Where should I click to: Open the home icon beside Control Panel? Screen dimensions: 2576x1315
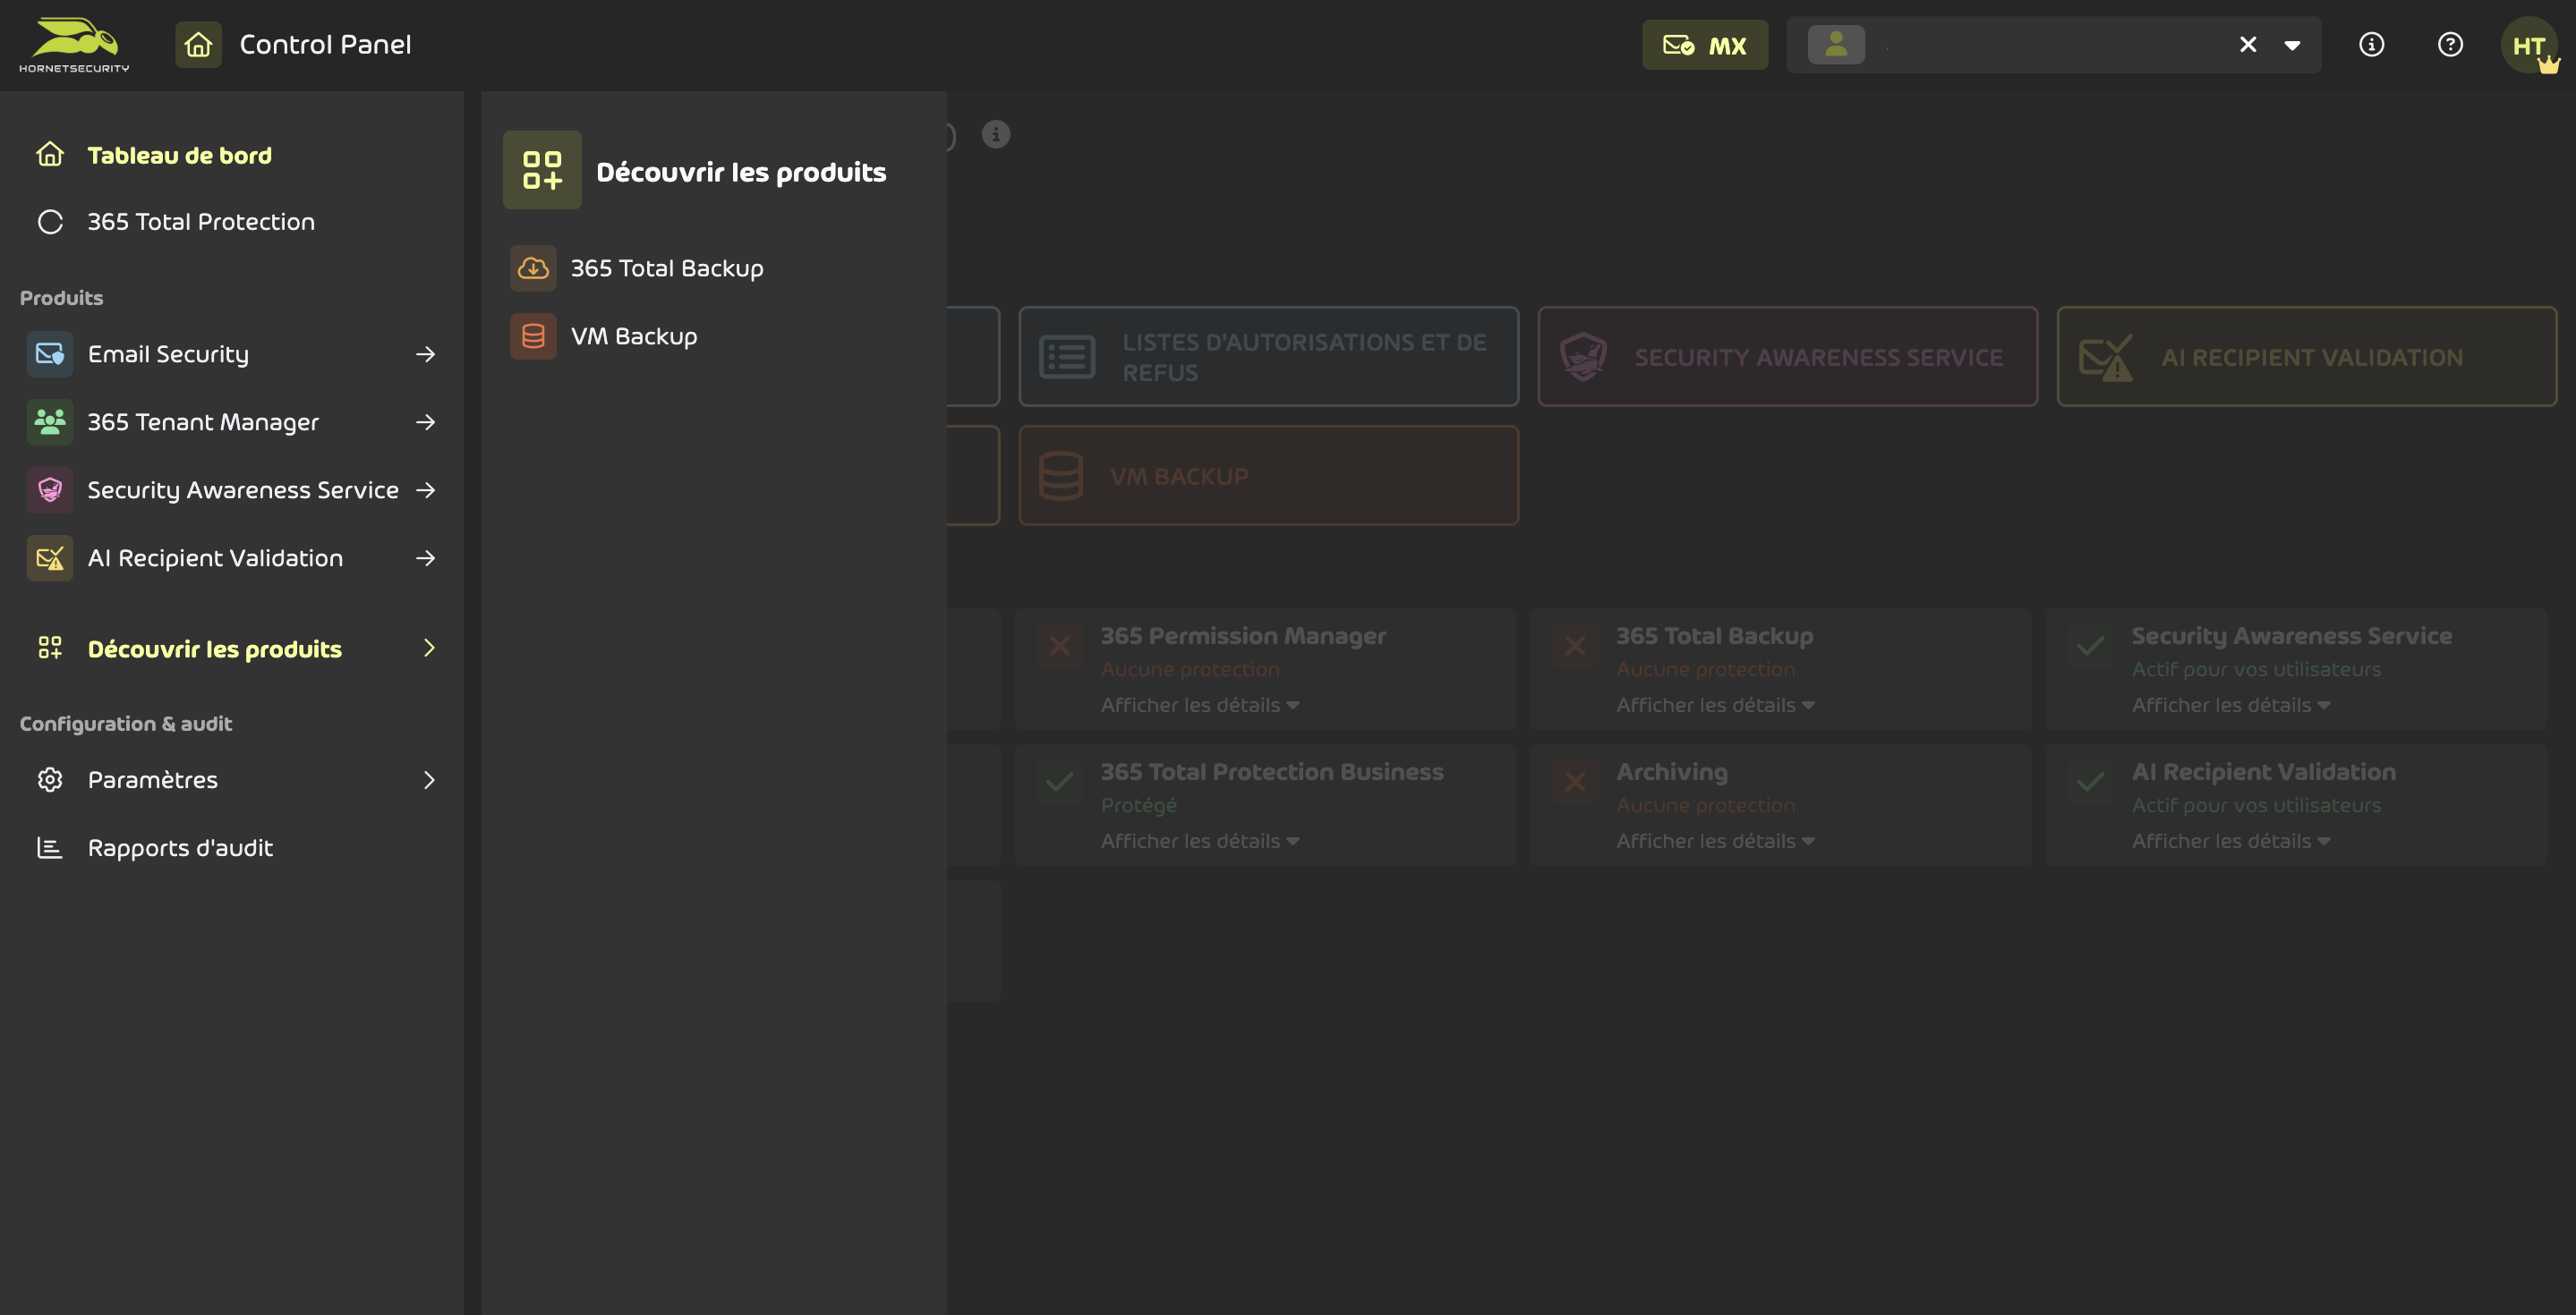coord(198,45)
